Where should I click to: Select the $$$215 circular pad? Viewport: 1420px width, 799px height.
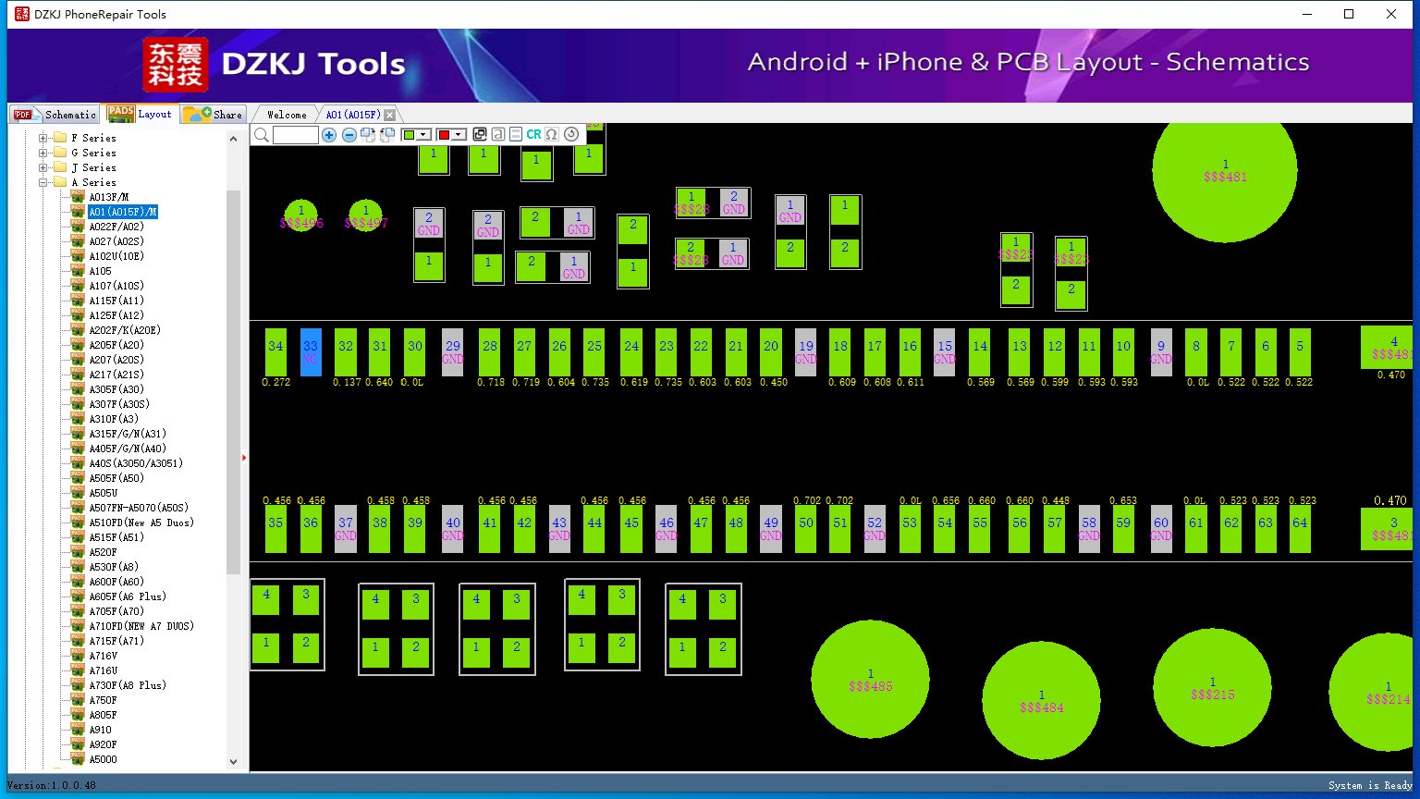[1212, 687]
